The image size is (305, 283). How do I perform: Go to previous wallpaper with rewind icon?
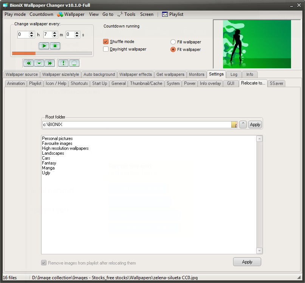click(x=28, y=63)
